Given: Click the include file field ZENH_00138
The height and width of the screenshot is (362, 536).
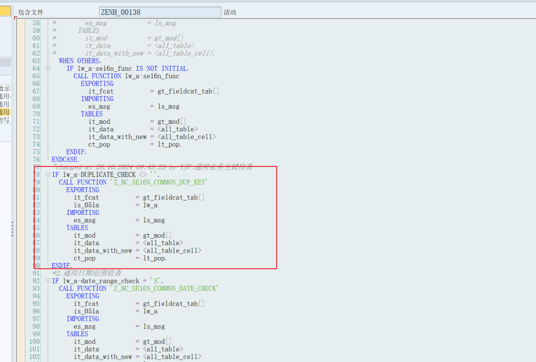Looking at the screenshot, I should click(x=160, y=12).
